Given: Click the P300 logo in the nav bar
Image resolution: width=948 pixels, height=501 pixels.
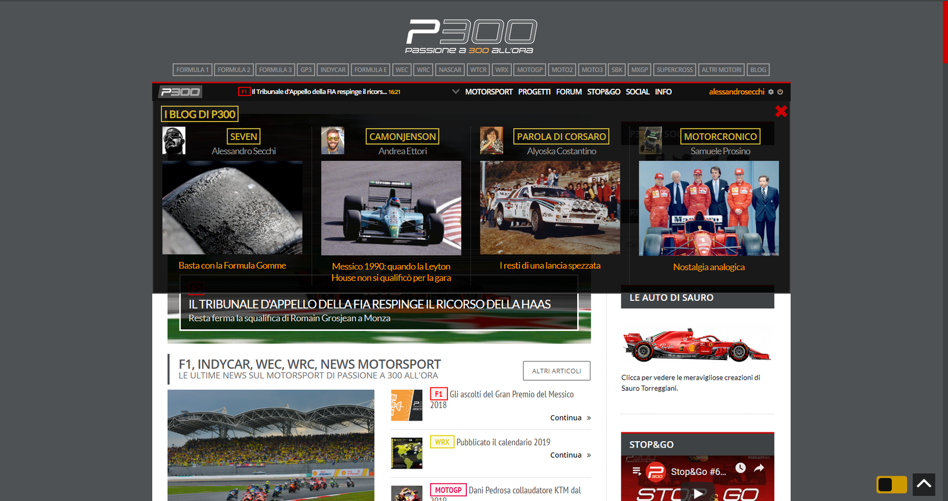Looking at the screenshot, I should (x=180, y=92).
